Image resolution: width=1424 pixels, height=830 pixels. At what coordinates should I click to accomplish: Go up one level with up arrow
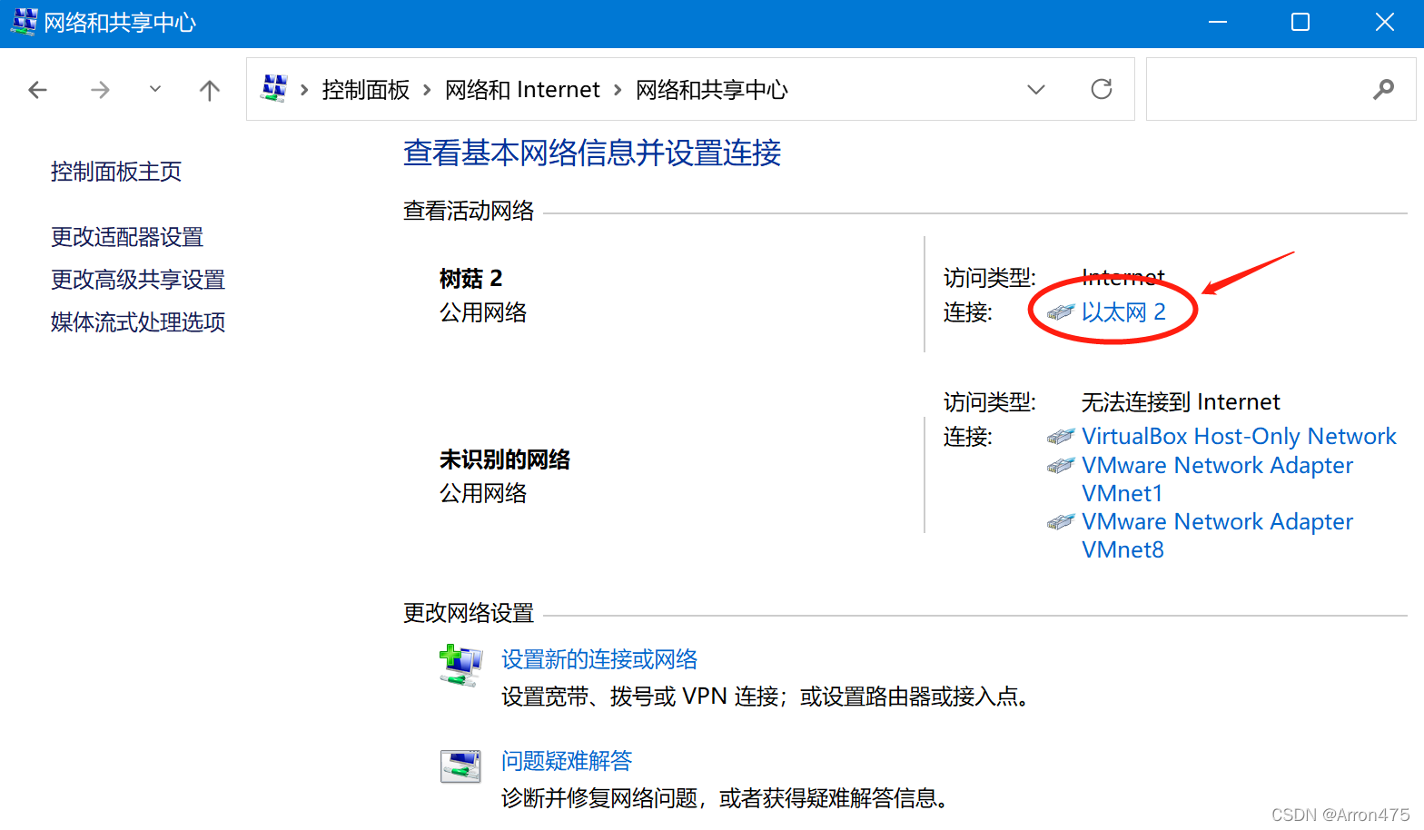pos(210,90)
